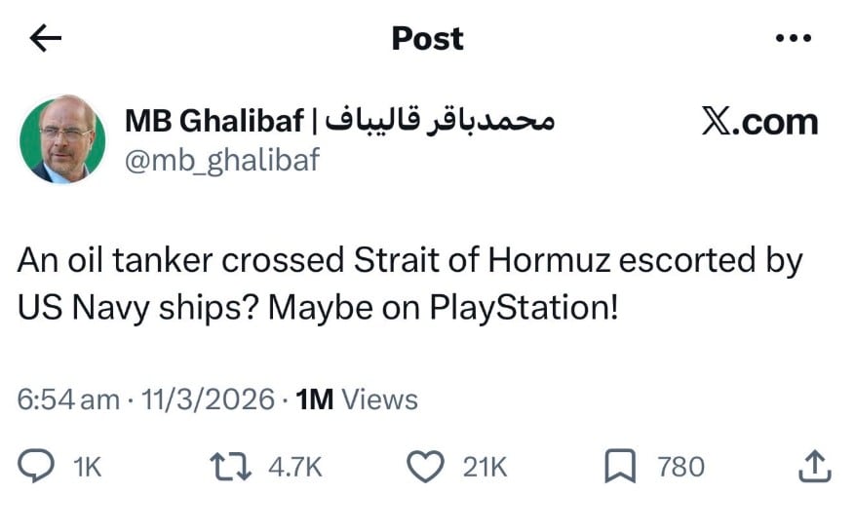
Task: Click the 1K reply count
Action: click(88, 468)
